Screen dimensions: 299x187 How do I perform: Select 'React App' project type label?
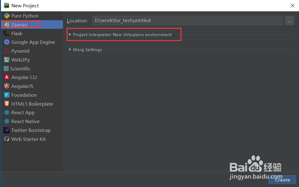23,113
